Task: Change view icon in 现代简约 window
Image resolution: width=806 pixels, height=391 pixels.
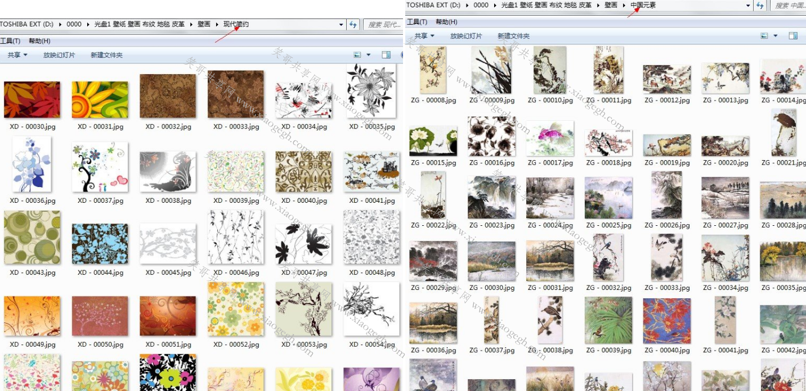Action: coord(357,55)
